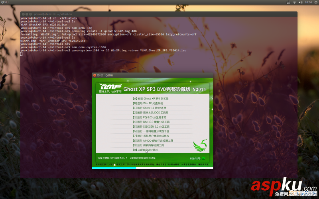Choose [R] boot computer from hard disk

click(146, 150)
